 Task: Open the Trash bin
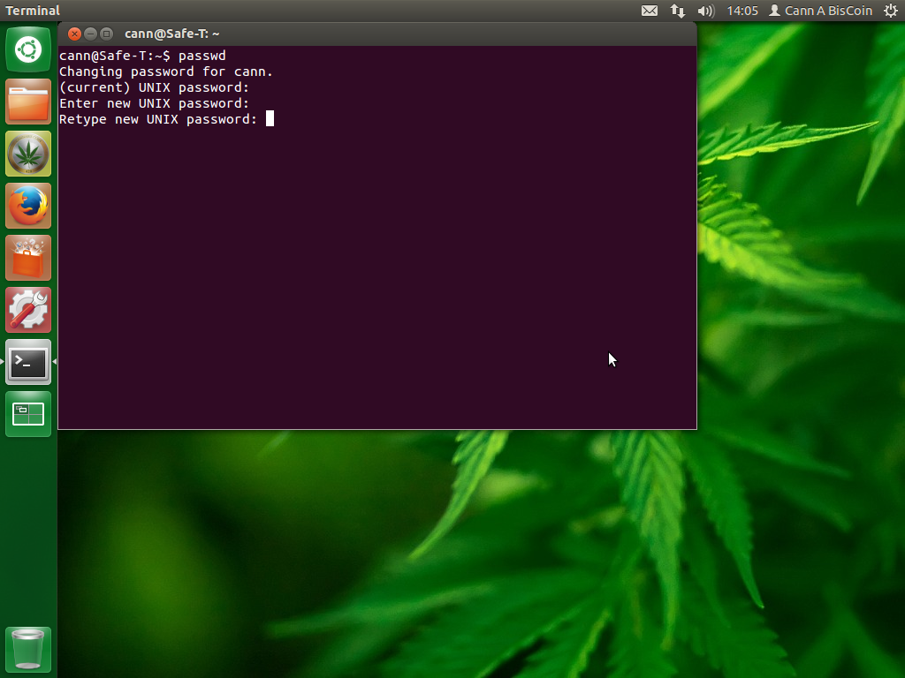point(28,649)
